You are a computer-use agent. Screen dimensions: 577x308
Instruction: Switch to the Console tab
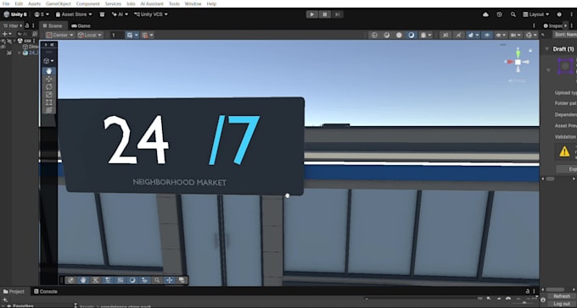click(x=46, y=291)
